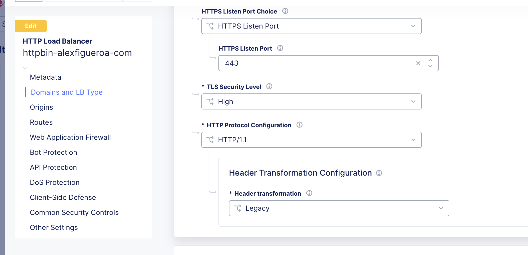Increment the port number with the up stepper

click(x=430, y=60)
